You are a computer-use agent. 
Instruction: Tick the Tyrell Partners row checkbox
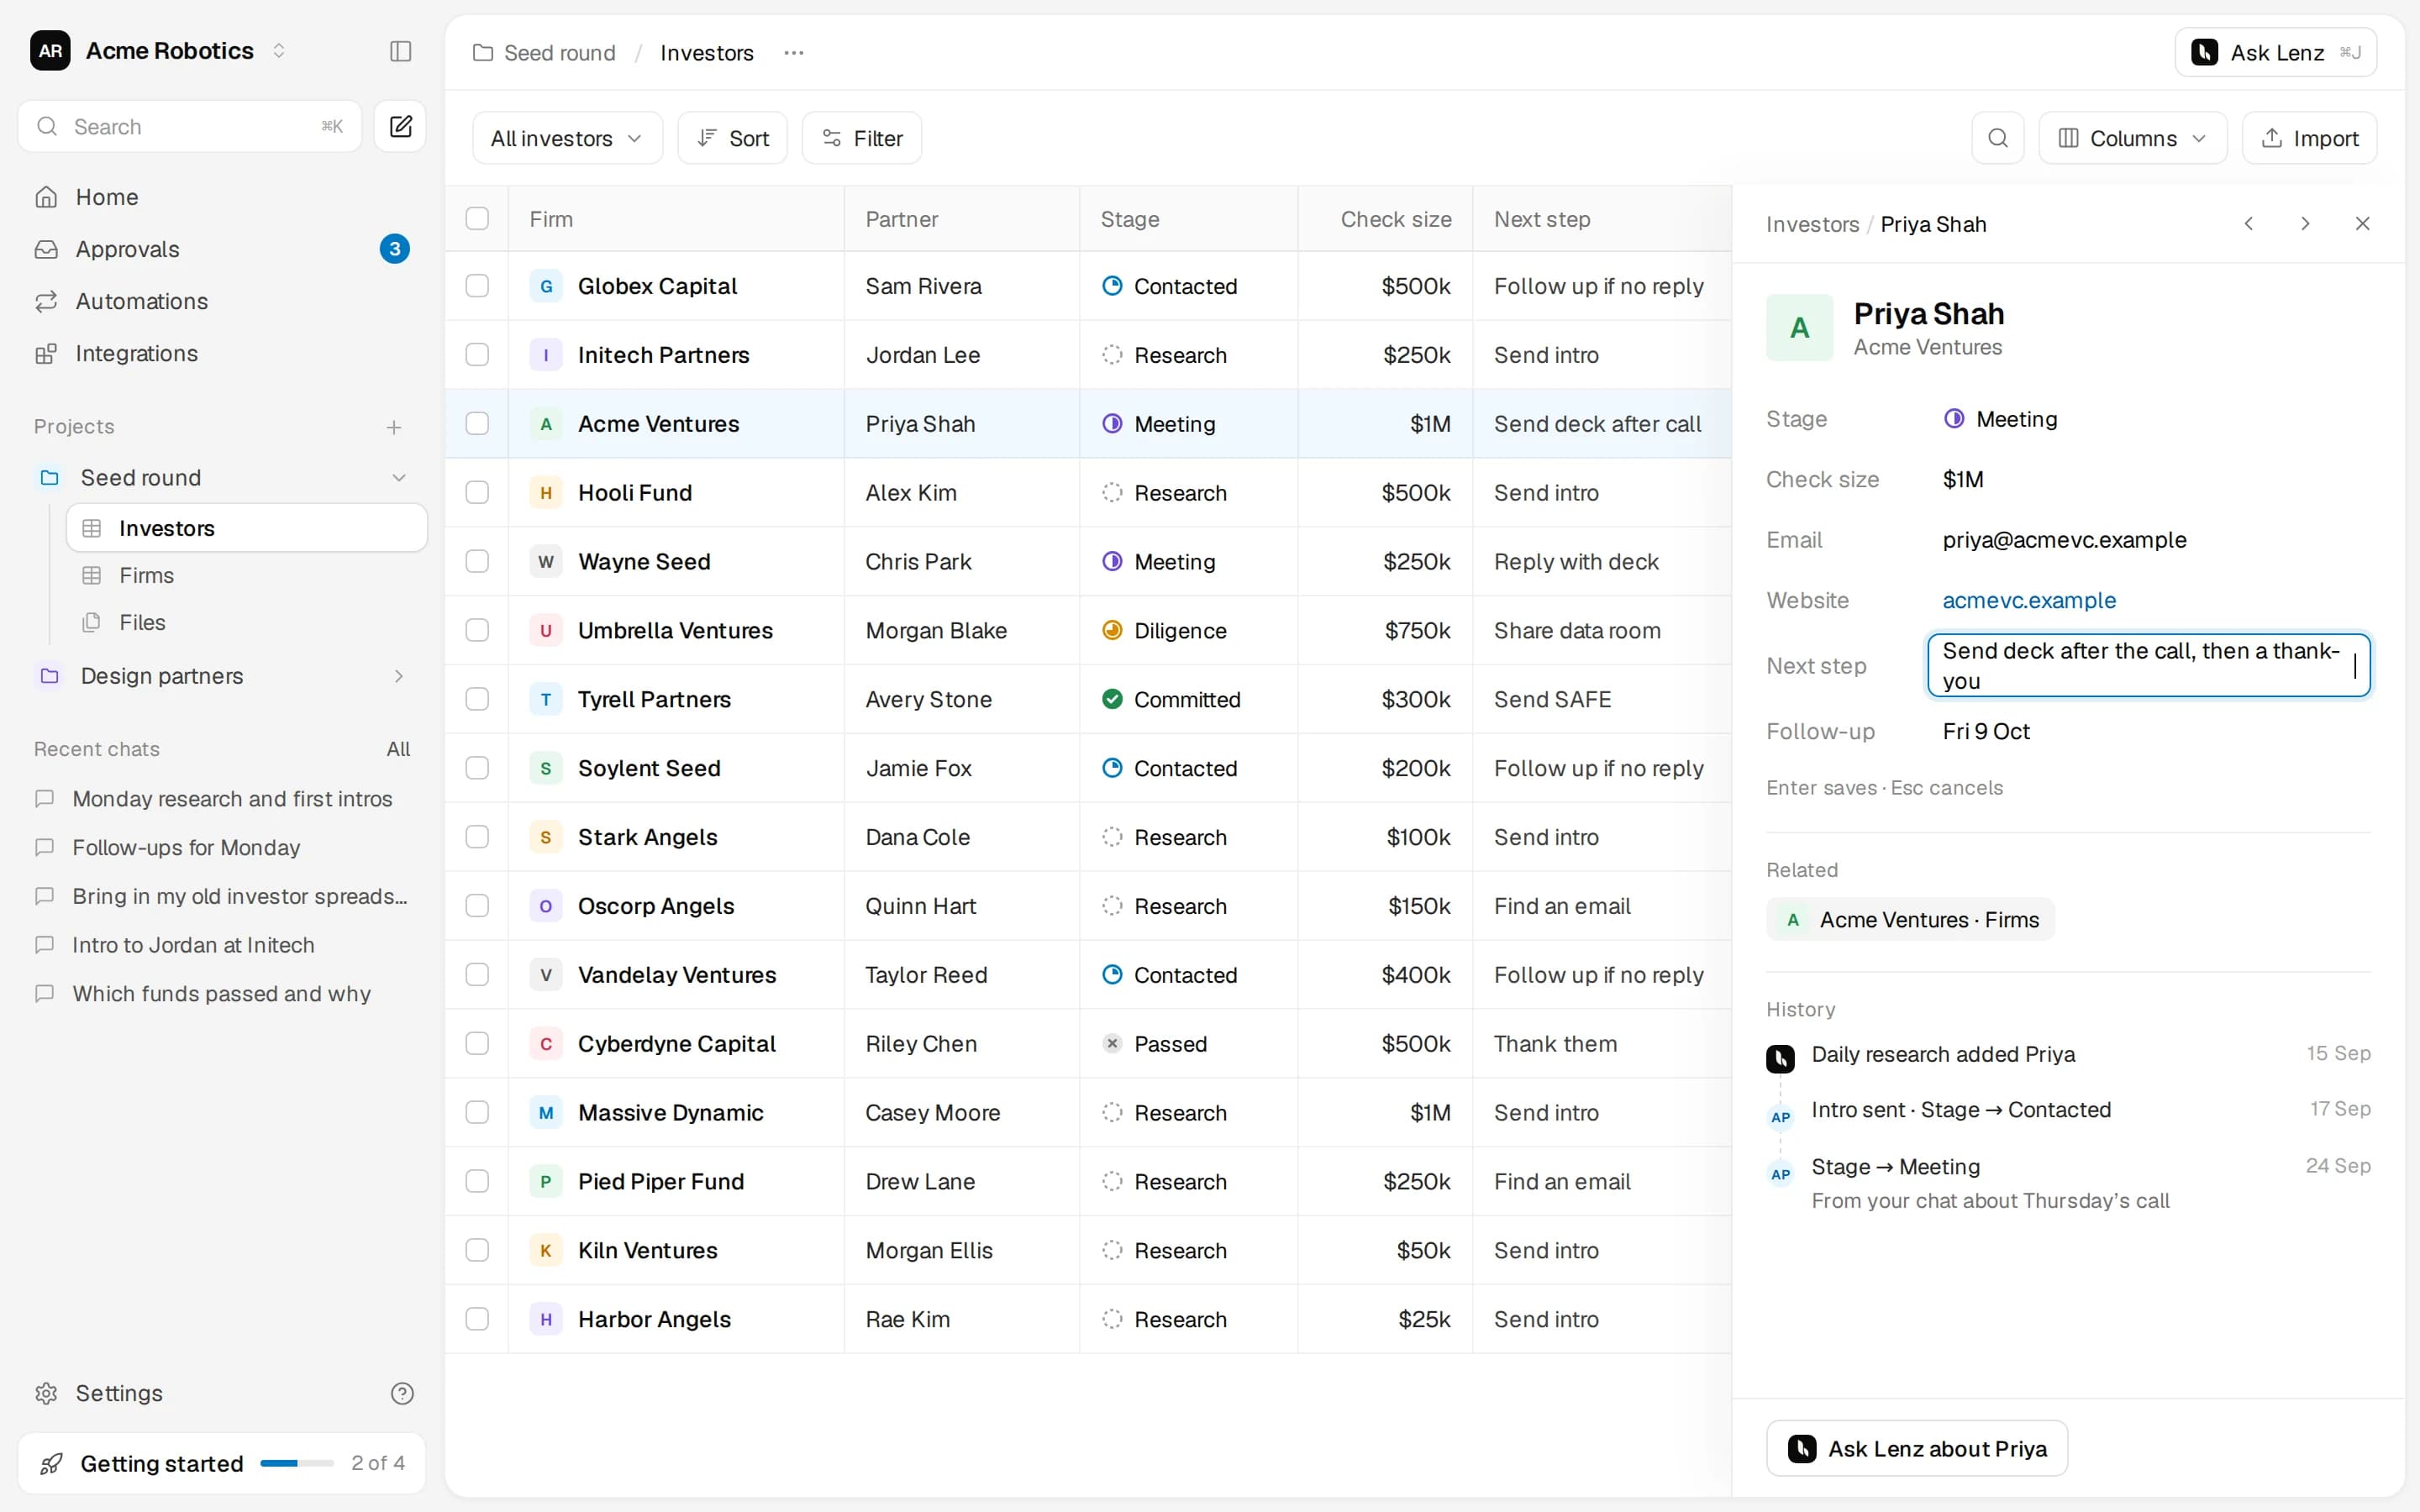click(477, 699)
